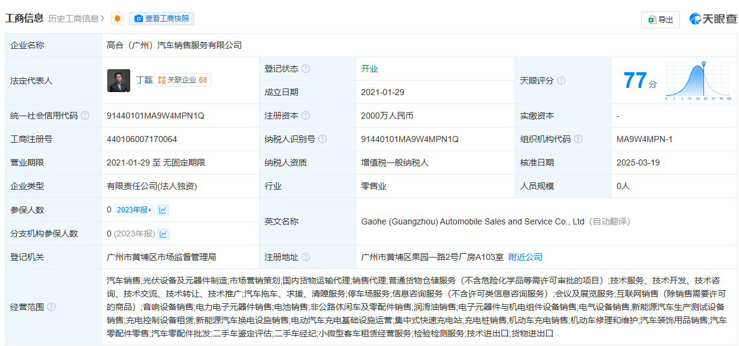Open 关联企业 68 related companies tag

[183, 80]
